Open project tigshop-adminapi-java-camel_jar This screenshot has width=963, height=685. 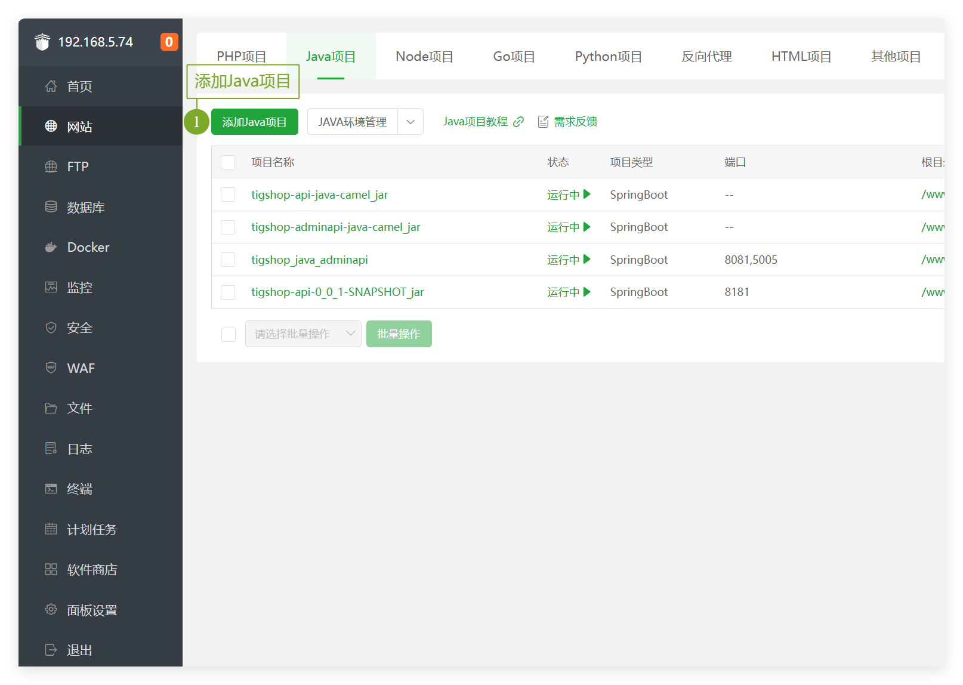pyautogui.click(x=336, y=227)
